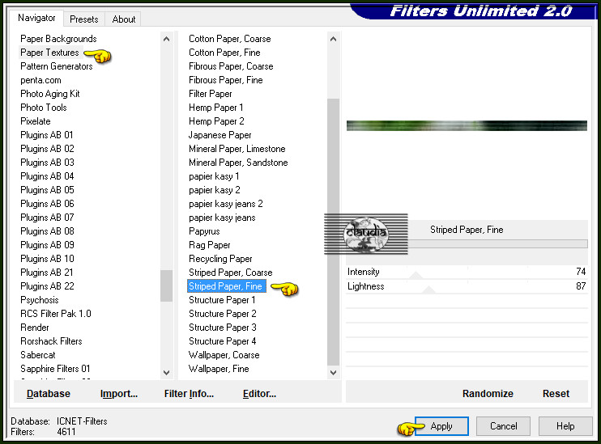
Task: Select Cotton Paper, Coarse filter
Action: [x=229, y=39]
